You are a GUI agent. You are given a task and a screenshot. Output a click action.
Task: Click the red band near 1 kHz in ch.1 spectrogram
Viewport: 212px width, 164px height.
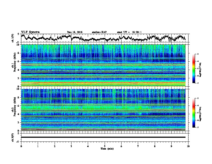coord(103,83)
